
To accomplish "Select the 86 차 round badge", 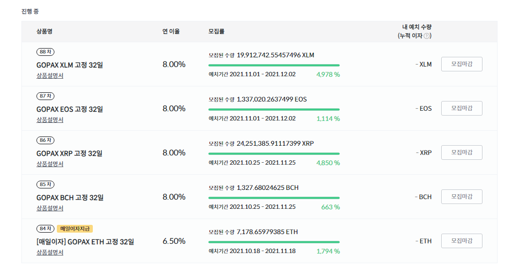I will pos(45,140).
